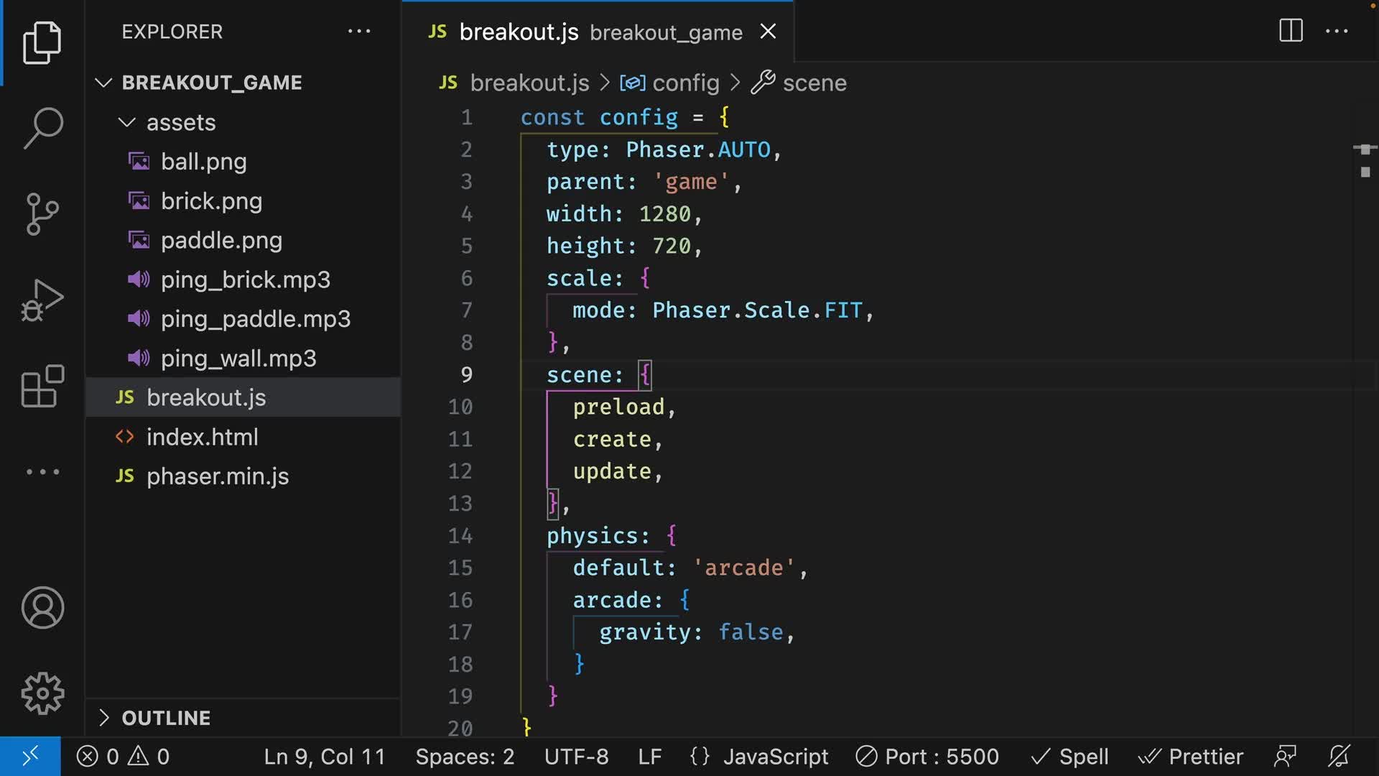Select breakout.js in the file tree
Viewport: 1379px width, 776px height.
(243, 397)
